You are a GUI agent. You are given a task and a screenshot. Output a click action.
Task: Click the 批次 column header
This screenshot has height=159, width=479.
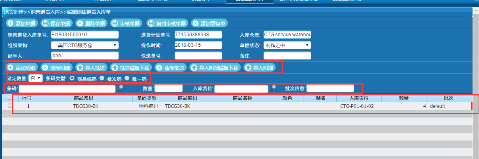click(x=449, y=98)
